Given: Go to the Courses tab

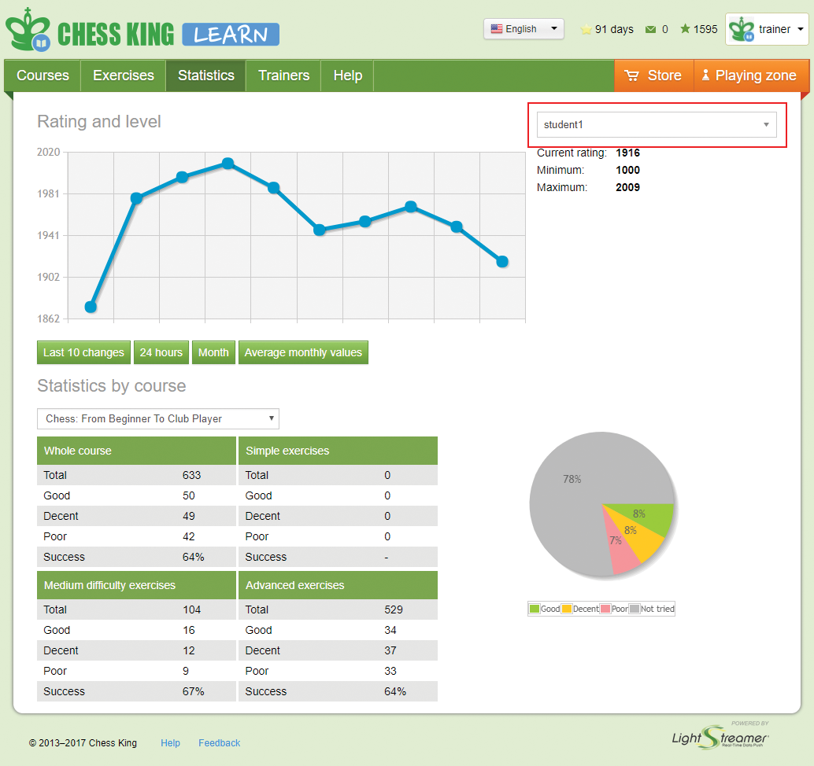Looking at the screenshot, I should pyautogui.click(x=43, y=75).
